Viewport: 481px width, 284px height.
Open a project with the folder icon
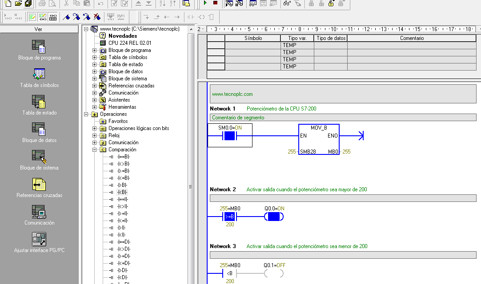pyautogui.click(x=18, y=4)
